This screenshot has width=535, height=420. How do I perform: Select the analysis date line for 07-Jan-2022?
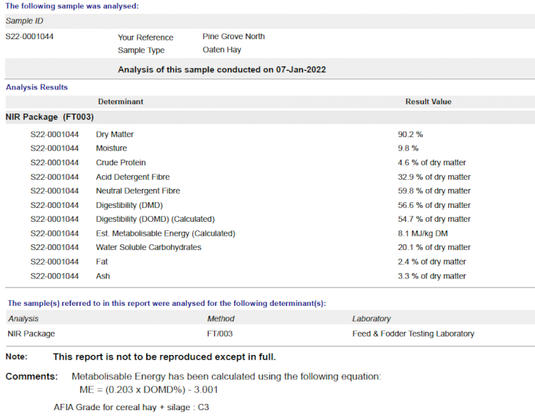pyautogui.click(x=222, y=70)
